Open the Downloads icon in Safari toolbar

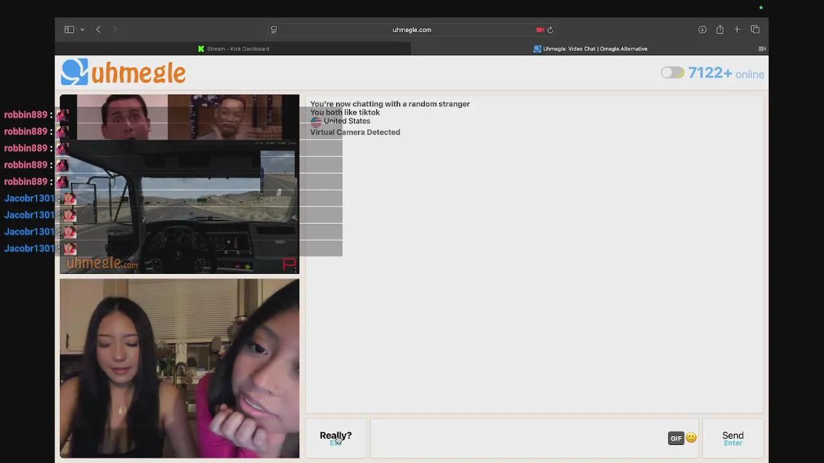pyautogui.click(x=702, y=29)
